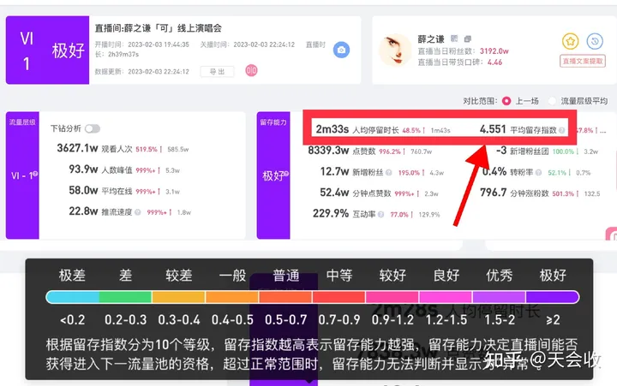Select the 流量层级平均 radio button
Screen dimensions: 617x386
(554, 100)
